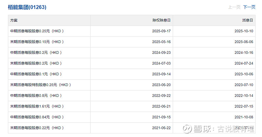Click the Xueqiu snowball logo watermark

point(187,129)
